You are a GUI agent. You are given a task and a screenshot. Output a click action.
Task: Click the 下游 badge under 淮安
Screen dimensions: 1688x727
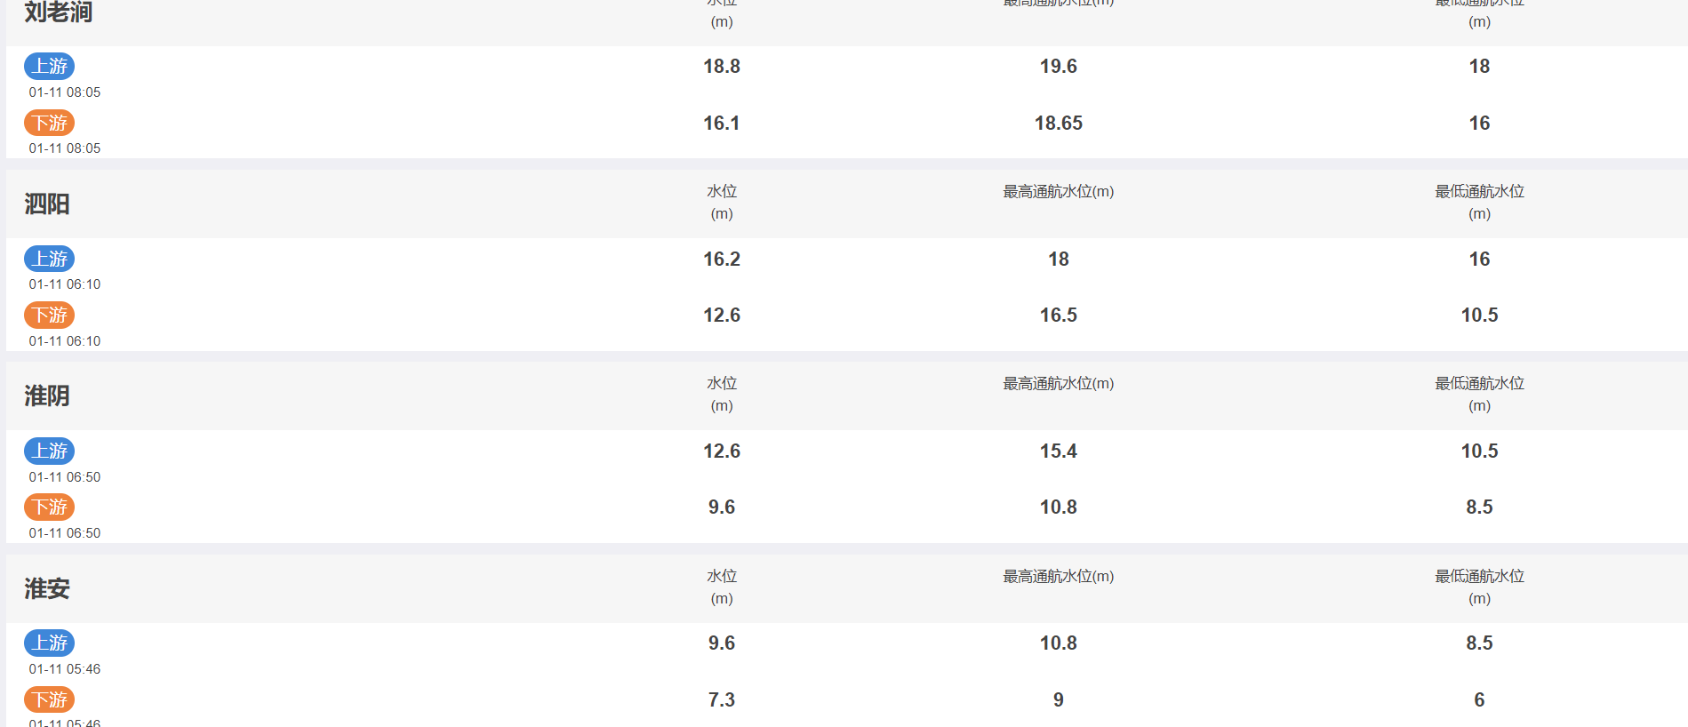[49, 700]
